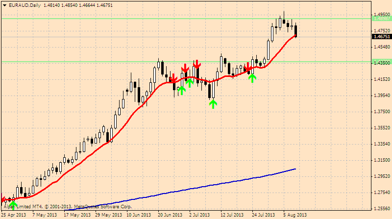Click the 1.29520 price scale label
This screenshot has height=219, width=392.
[382, 176]
